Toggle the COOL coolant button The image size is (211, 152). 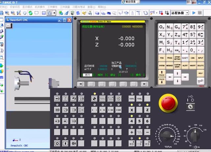132,99
